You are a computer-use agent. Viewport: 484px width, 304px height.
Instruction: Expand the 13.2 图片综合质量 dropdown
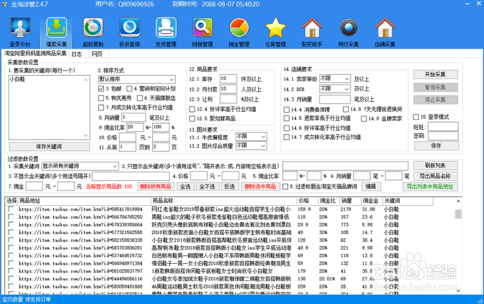pos(251,145)
